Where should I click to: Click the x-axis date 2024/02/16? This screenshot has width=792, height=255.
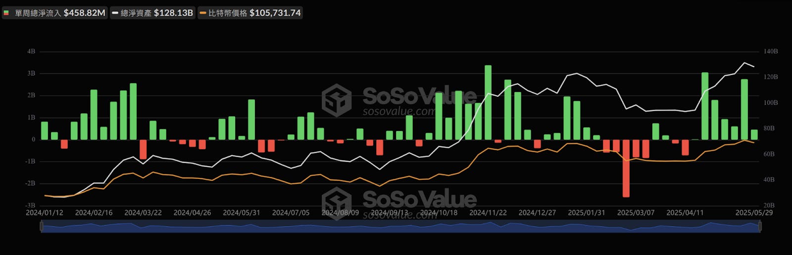coord(94,212)
